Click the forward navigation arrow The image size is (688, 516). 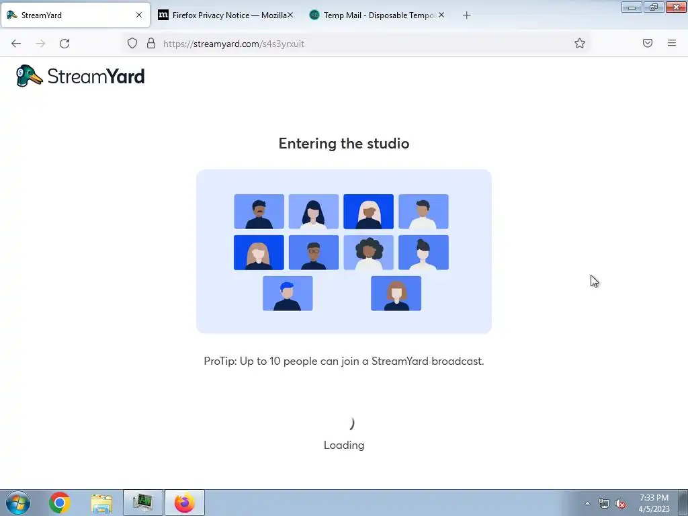tap(40, 44)
